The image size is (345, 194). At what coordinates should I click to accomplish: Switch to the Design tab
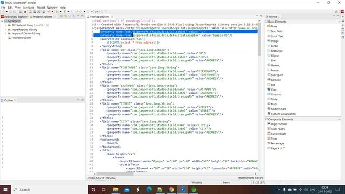91,178
